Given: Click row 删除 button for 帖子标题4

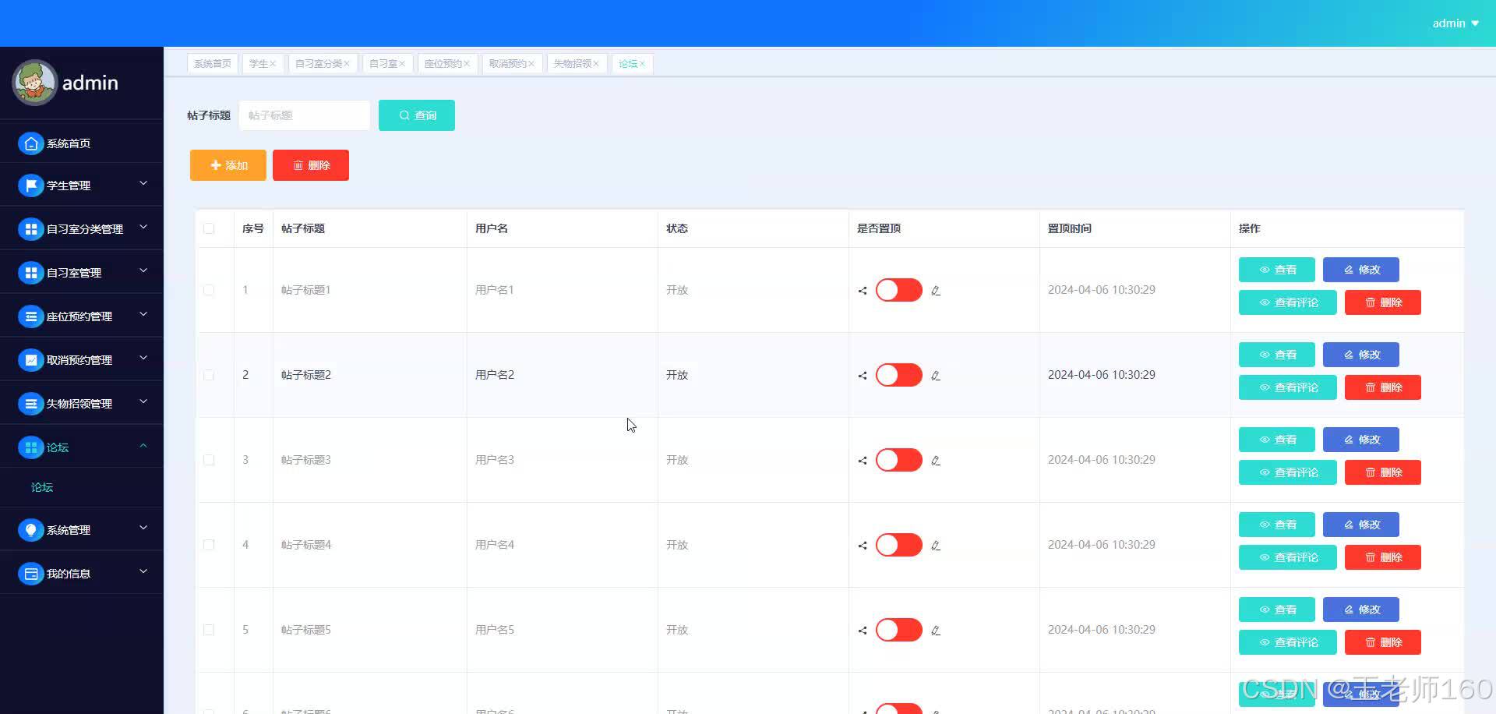Looking at the screenshot, I should pyautogui.click(x=1383, y=557).
